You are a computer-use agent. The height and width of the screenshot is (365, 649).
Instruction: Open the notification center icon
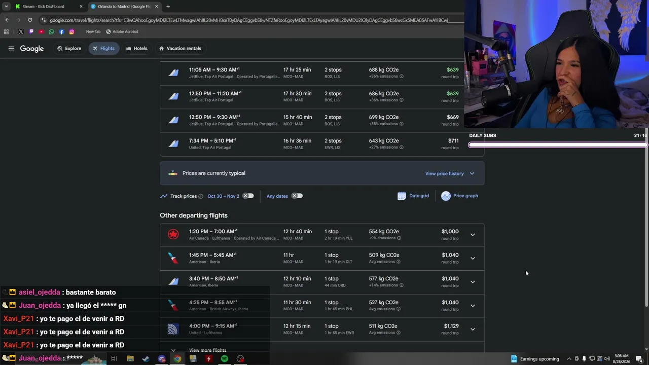click(639, 359)
